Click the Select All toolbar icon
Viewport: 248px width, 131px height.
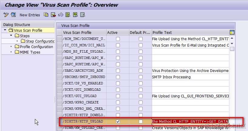[x=68, y=15]
